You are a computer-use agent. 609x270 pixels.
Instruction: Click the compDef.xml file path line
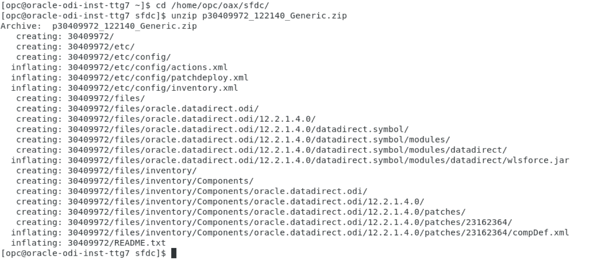click(x=318, y=233)
